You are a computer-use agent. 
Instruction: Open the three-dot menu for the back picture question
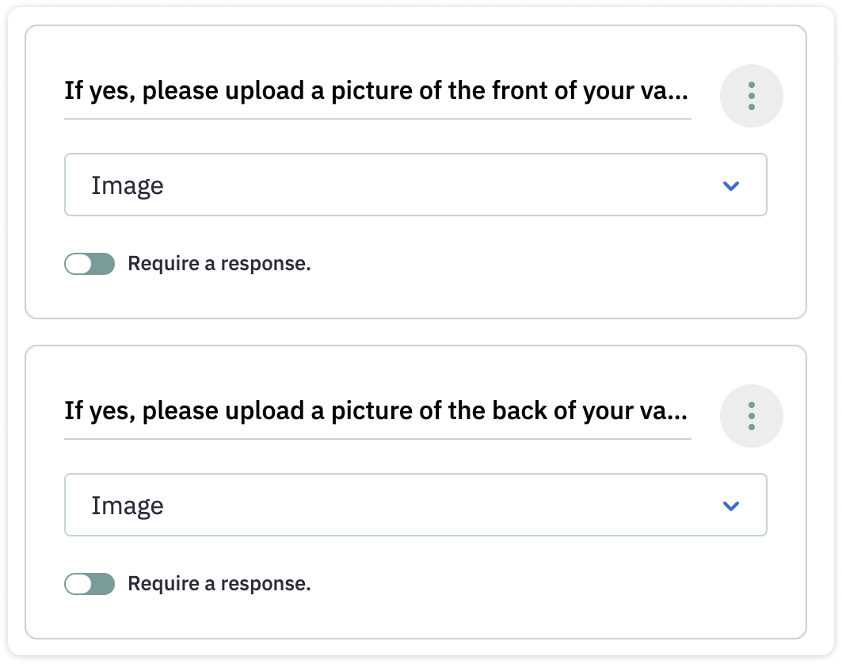coord(751,416)
